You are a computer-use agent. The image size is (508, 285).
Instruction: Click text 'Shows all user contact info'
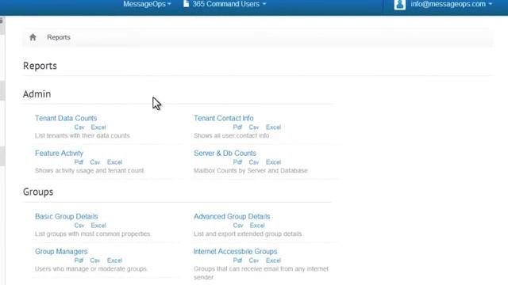point(231,135)
